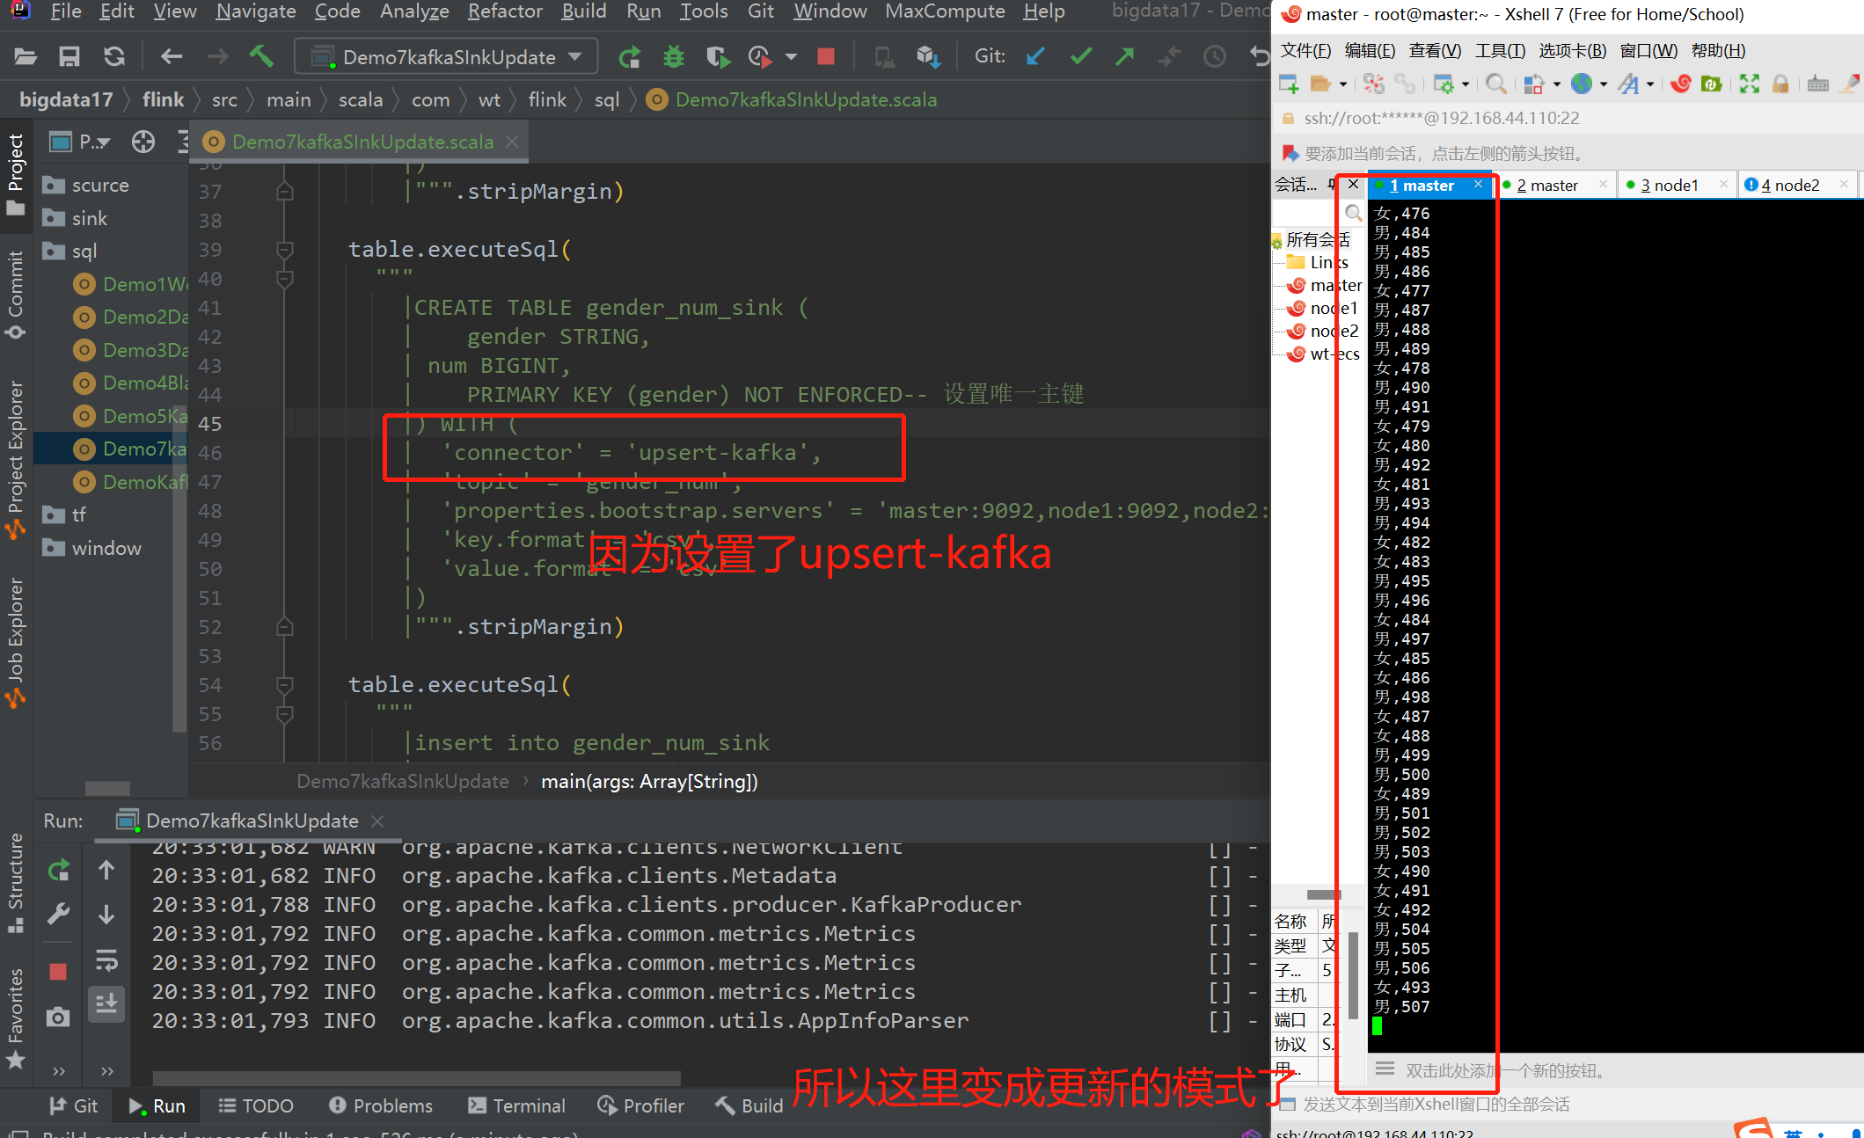Click Save All floppy disk icon
Screen dimensions: 1864x1138
[69, 57]
